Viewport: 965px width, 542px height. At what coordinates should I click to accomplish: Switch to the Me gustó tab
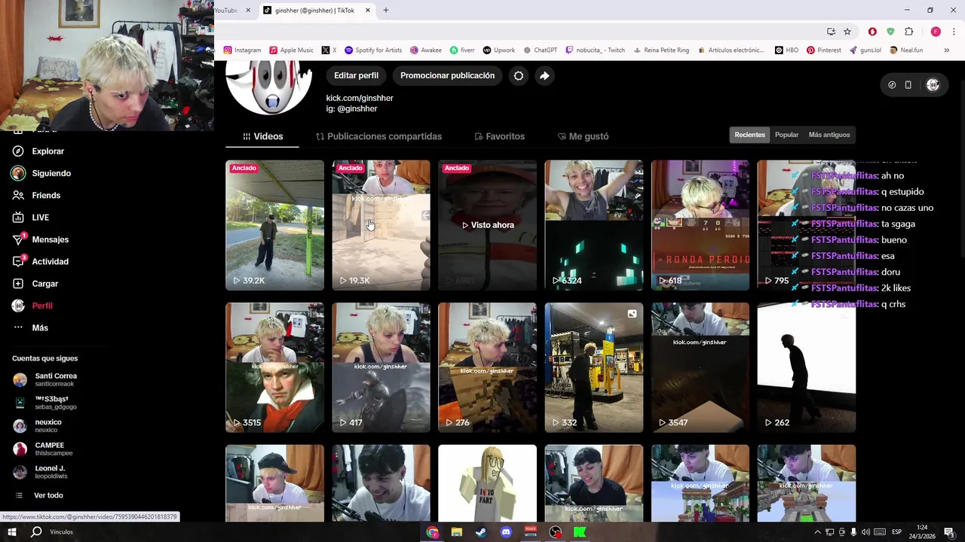(x=583, y=136)
